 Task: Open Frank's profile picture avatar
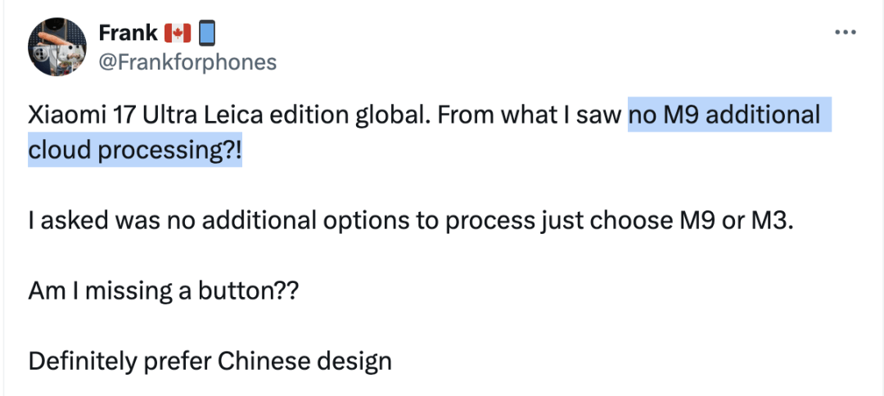(58, 47)
